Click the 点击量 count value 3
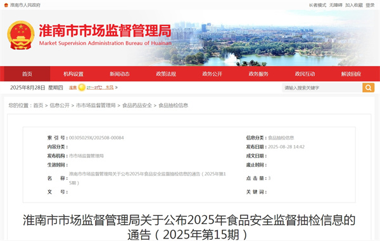 click(x=269, y=178)
